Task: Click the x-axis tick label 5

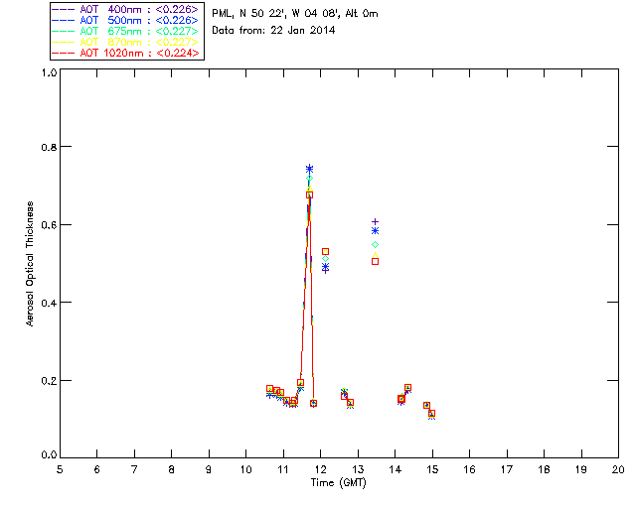Action: pyautogui.click(x=60, y=470)
